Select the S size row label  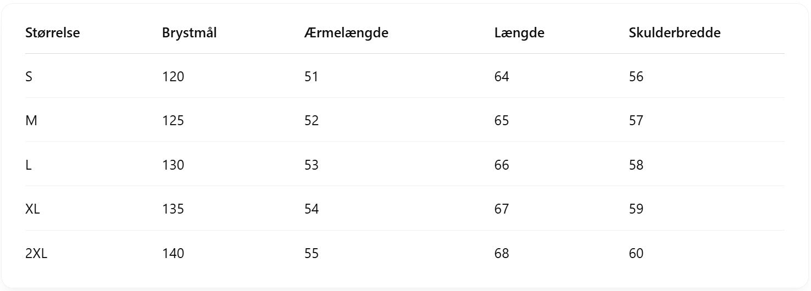pyautogui.click(x=29, y=77)
